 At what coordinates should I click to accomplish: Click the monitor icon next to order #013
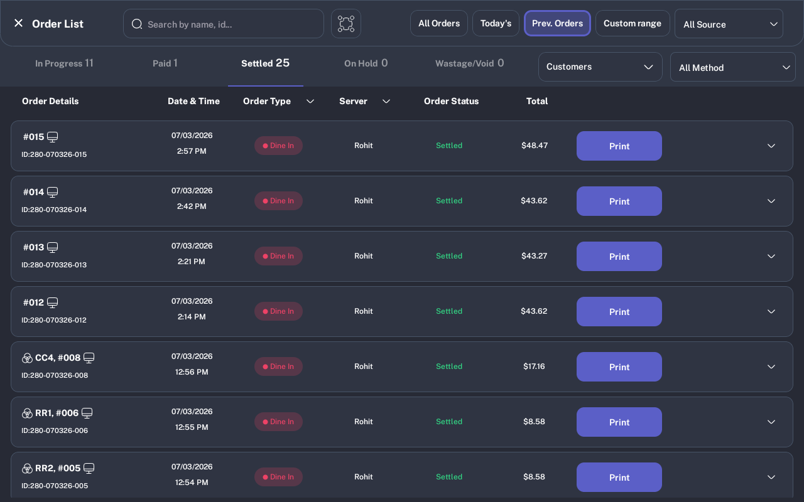pyautogui.click(x=53, y=247)
